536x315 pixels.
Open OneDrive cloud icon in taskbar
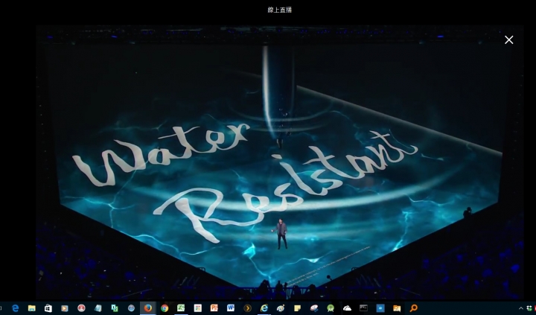pyautogui.click(x=347, y=308)
